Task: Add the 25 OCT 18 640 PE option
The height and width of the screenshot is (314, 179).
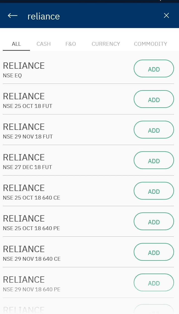Action: [x=154, y=221]
